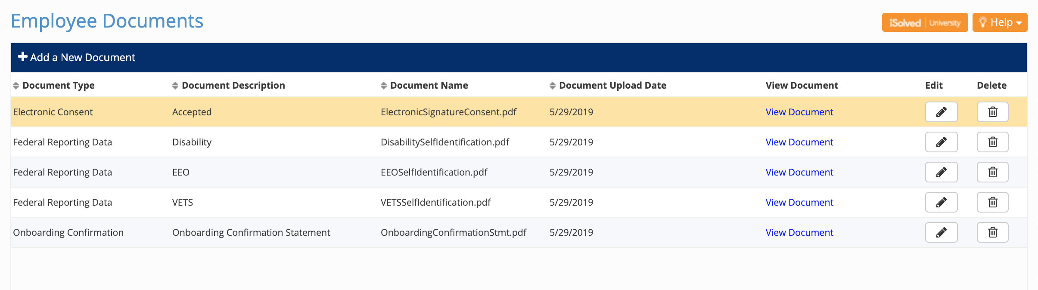Screen dimensions: 1038x290
Task: Remove the VETSSelfIdentification.pdf entry
Action: click(x=992, y=202)
